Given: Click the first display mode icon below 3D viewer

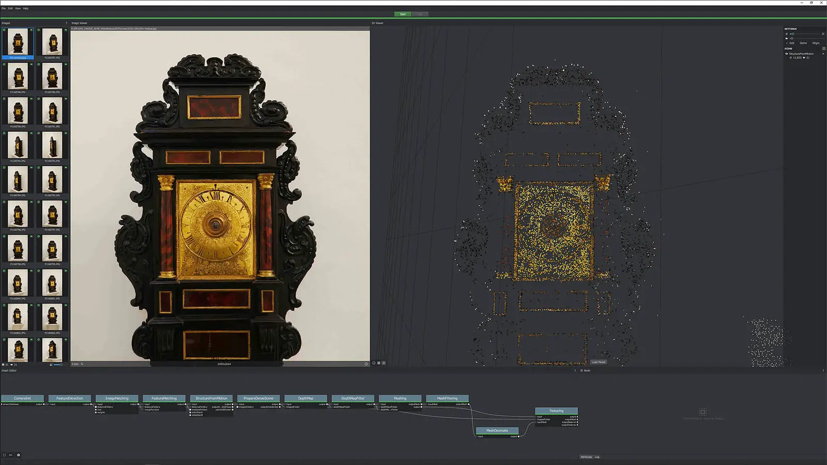Looking at the screenshot, I should tap(374, 363).
